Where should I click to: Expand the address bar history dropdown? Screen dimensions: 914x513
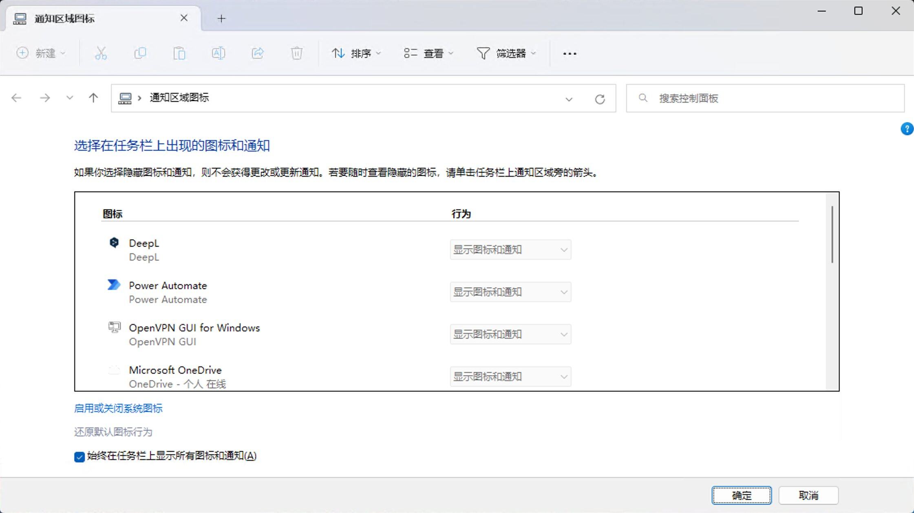569,99
